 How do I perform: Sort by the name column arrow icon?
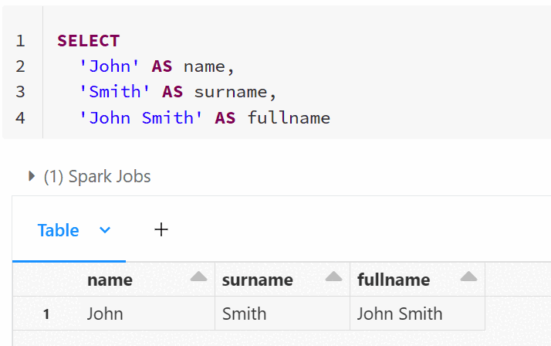[199, 277]
